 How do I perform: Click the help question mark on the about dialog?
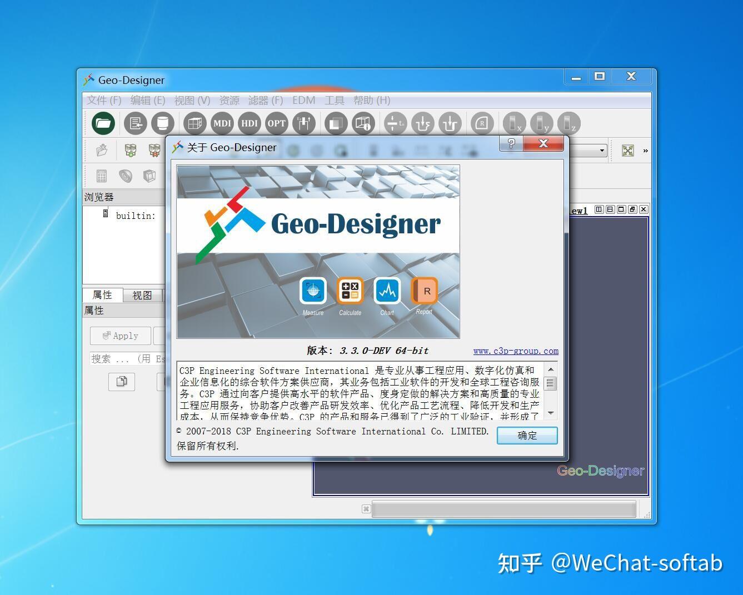(511, 144)
